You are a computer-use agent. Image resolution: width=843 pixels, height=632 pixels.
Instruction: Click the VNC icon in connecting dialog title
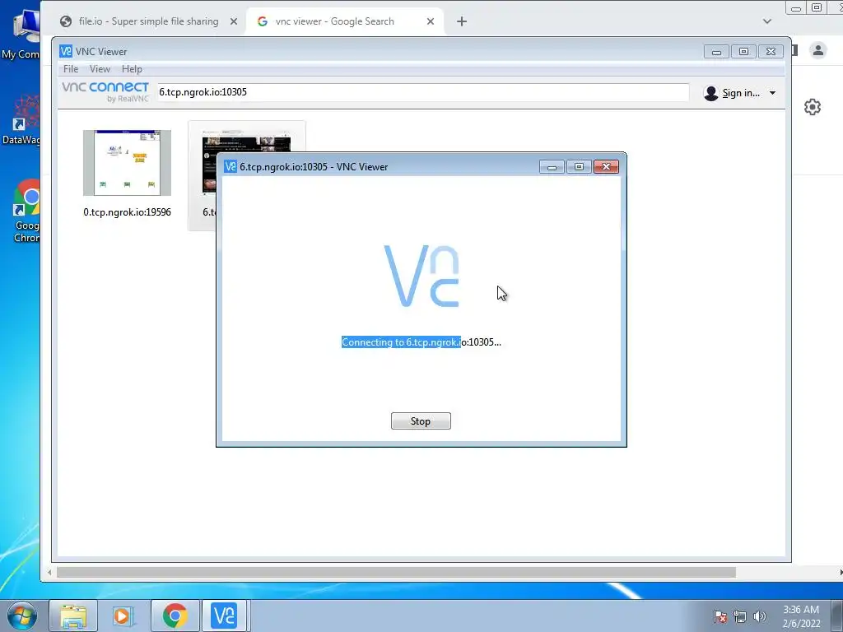pos(231,166)
